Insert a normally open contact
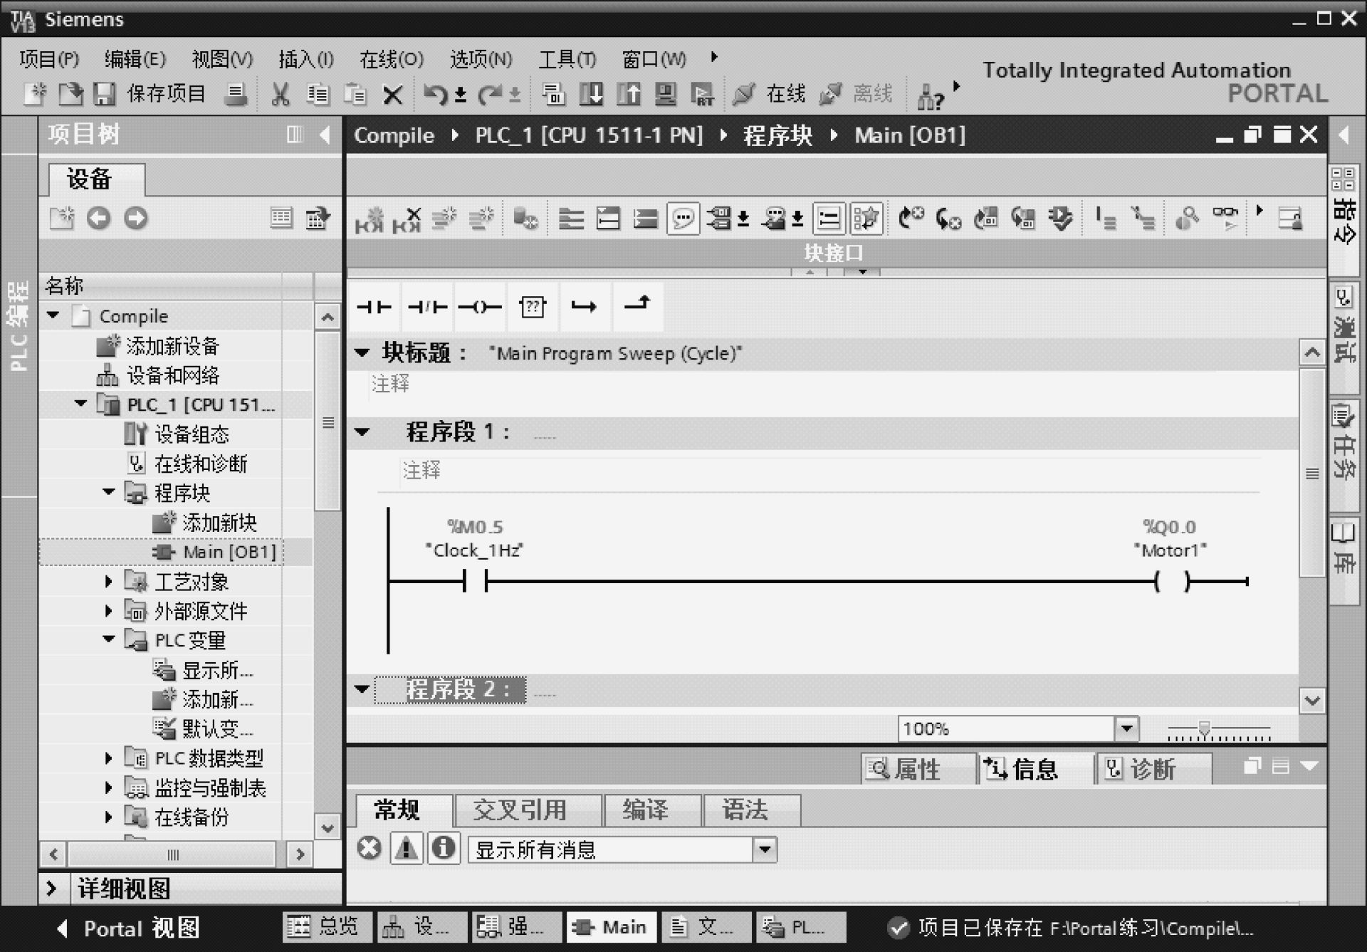Image resolution: width=1367 pixels, height=952 pixels. point(374,307)
